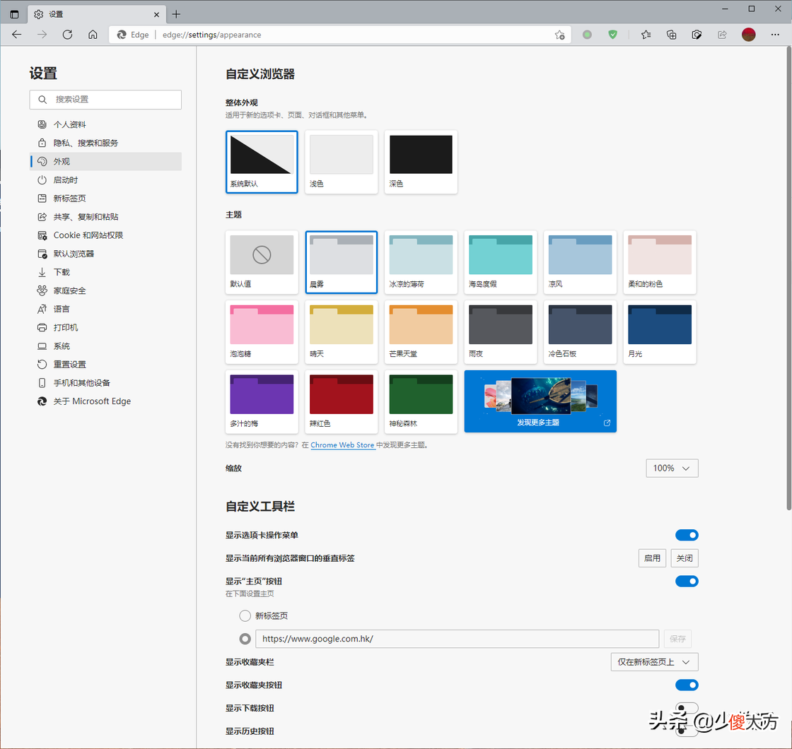Click the gray round extension icon

[587, 35]
